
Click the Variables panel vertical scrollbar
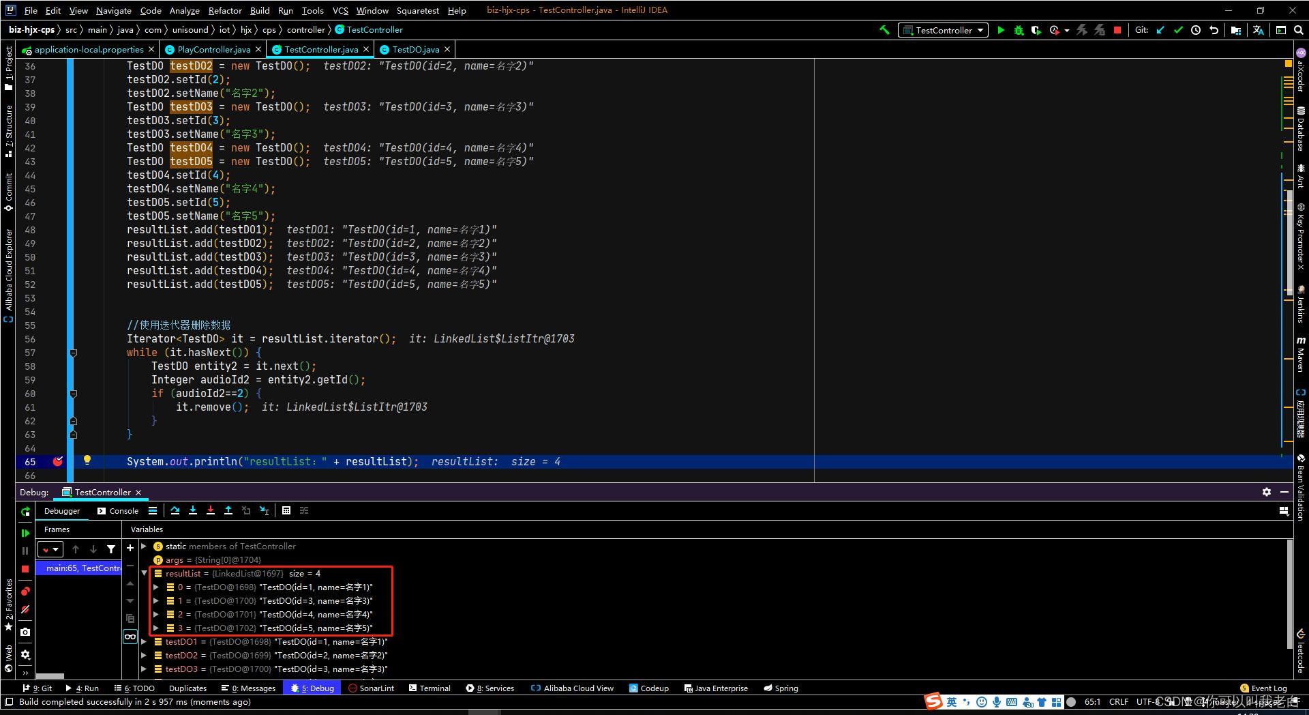tap(1289, 594)
